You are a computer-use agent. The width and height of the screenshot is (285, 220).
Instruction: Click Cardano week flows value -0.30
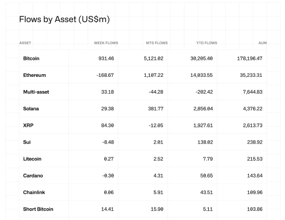108,176
